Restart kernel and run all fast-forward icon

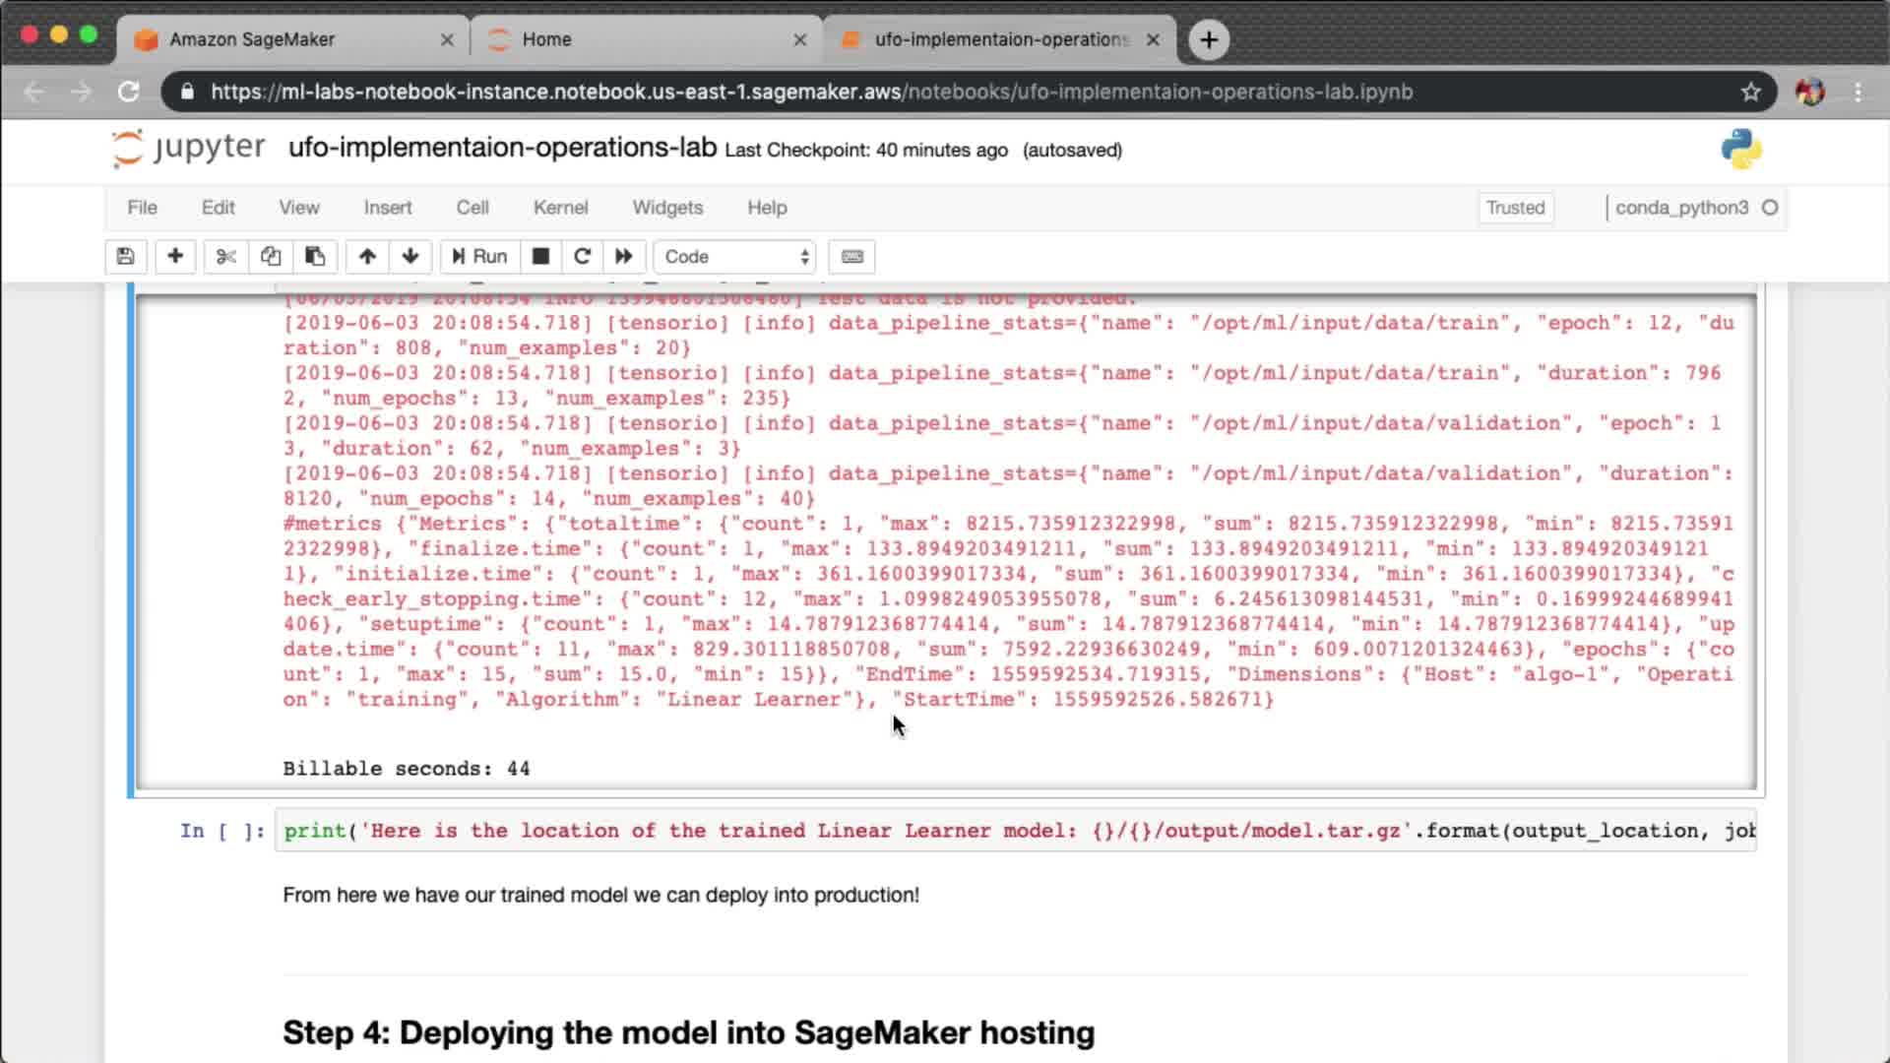pos(624,257)
